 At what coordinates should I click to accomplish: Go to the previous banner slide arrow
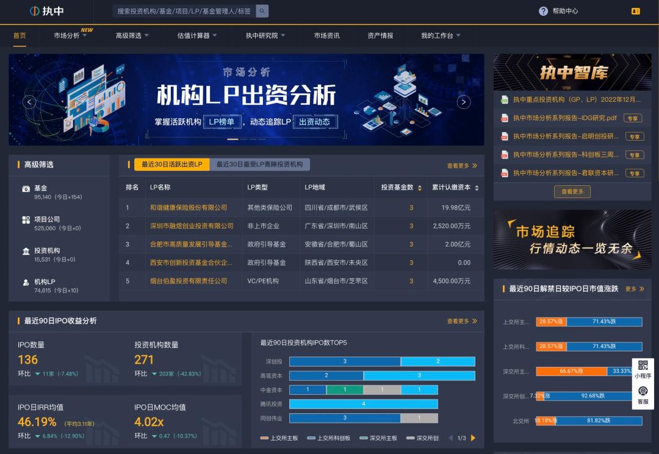29,102
